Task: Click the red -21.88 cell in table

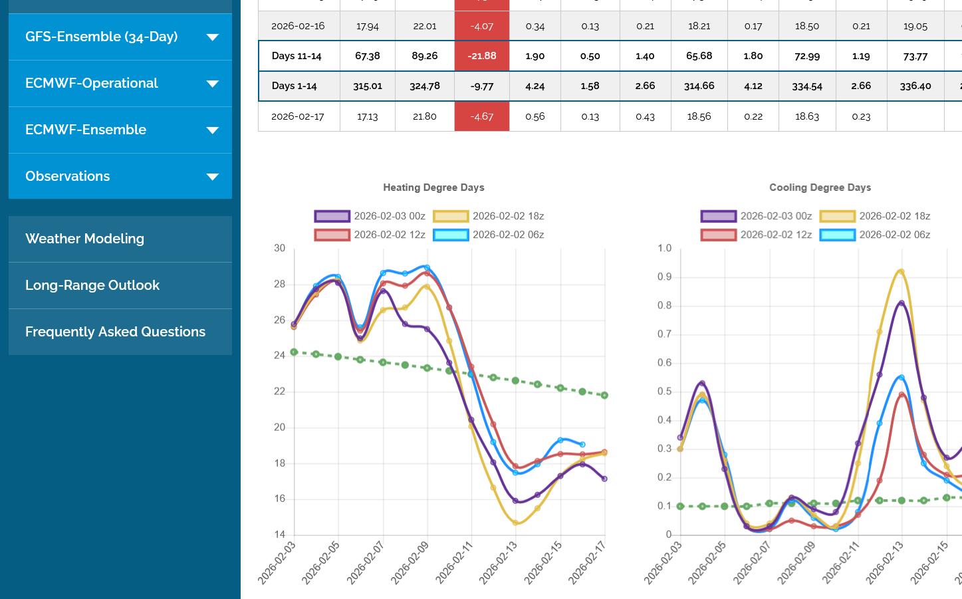Action: click(x=481, y=57)
